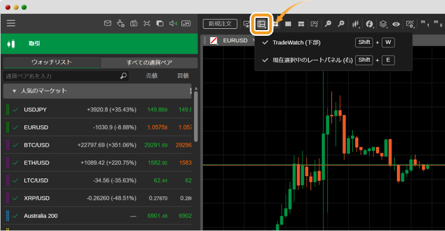Click the chart panel drag grip
This screenshot has width=445, height=231.
[x=205, y=41]
